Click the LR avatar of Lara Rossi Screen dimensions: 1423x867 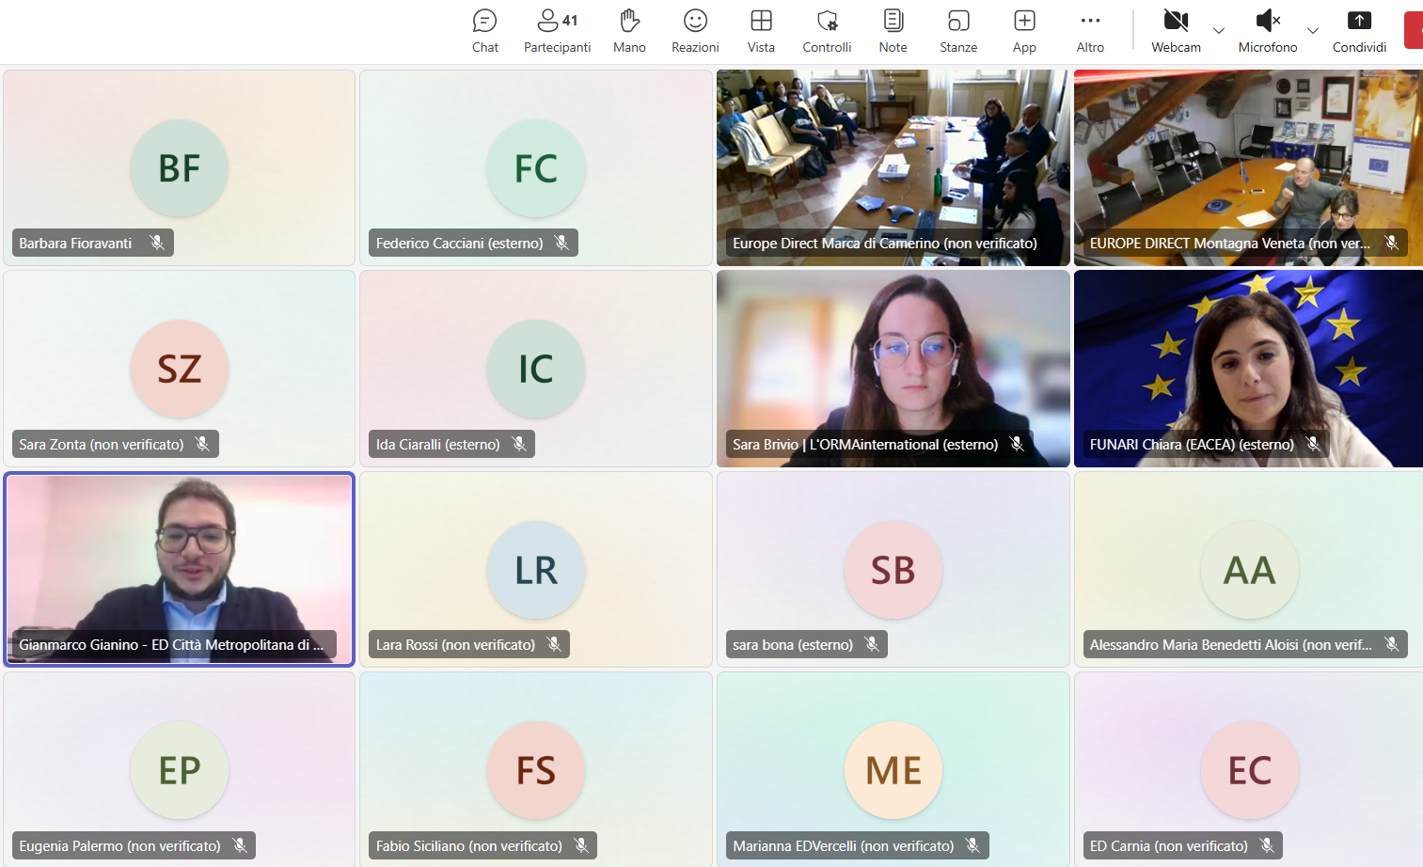535,570
